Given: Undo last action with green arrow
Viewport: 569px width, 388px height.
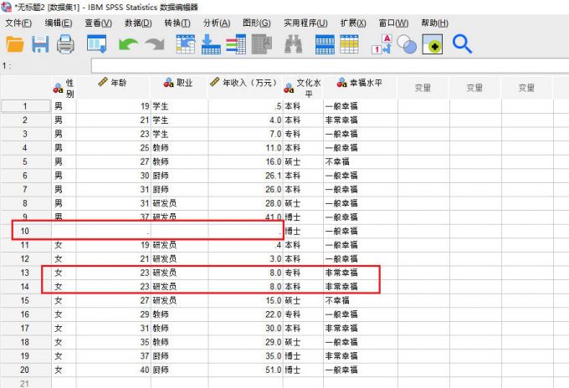Looking at the screenshot, I should 128,44.
